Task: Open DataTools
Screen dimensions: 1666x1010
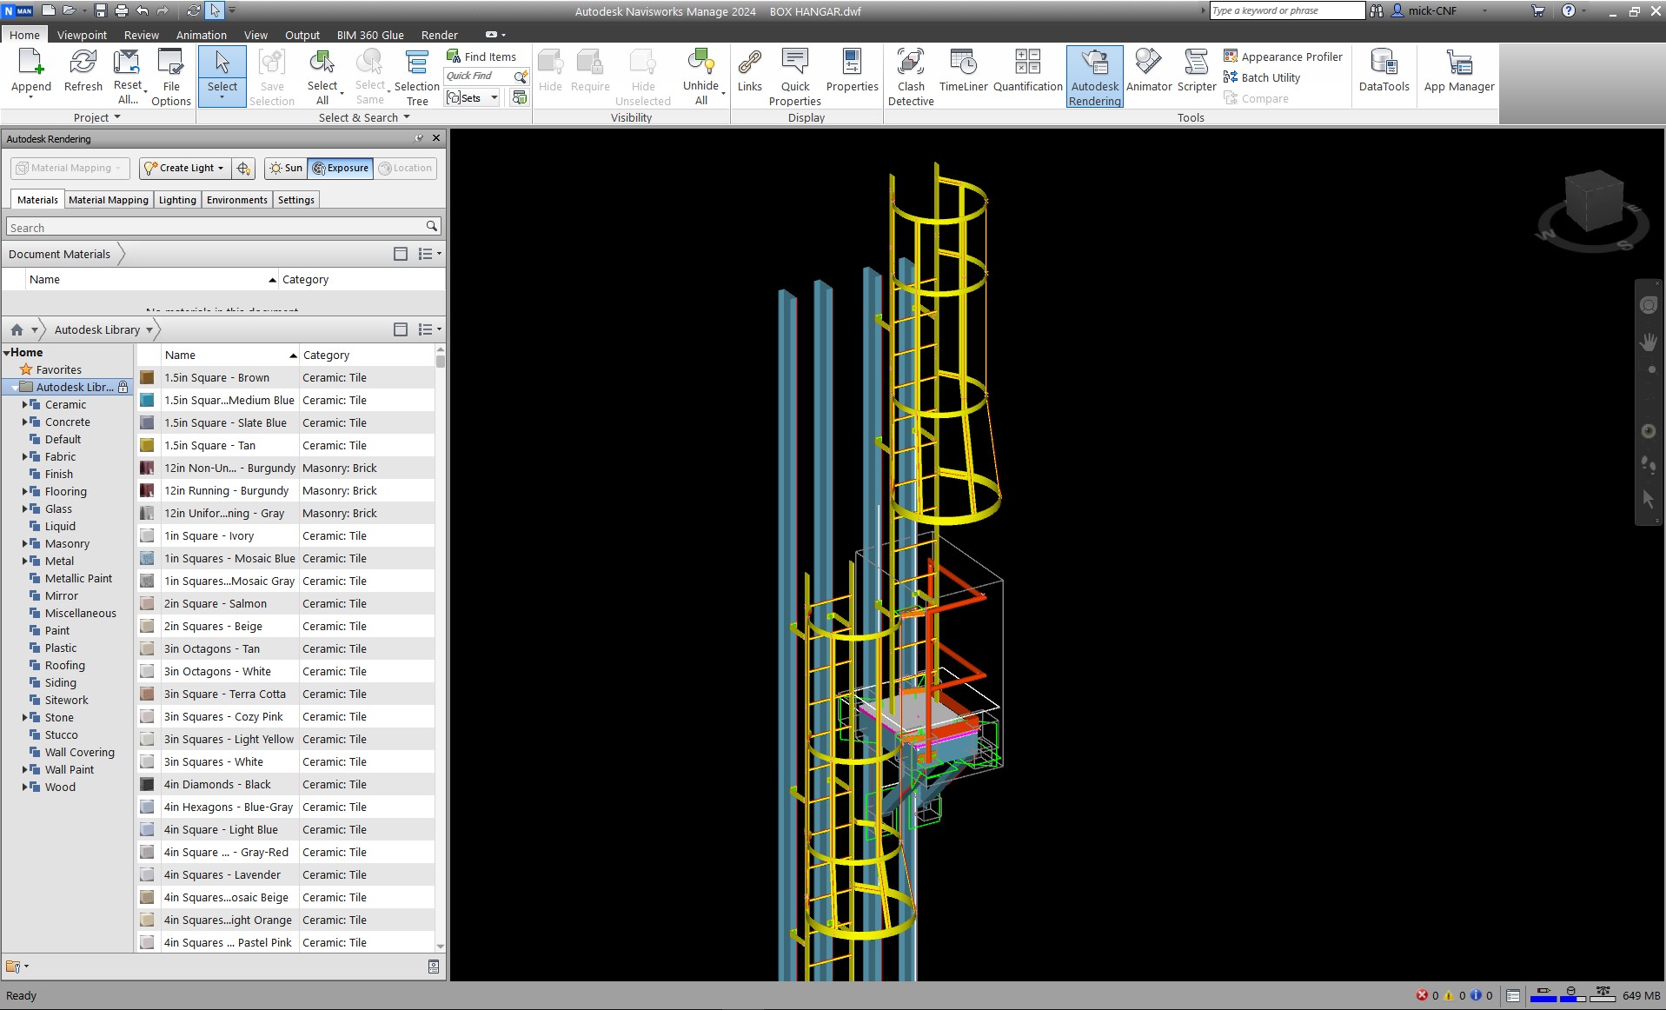Action: 1384,70
